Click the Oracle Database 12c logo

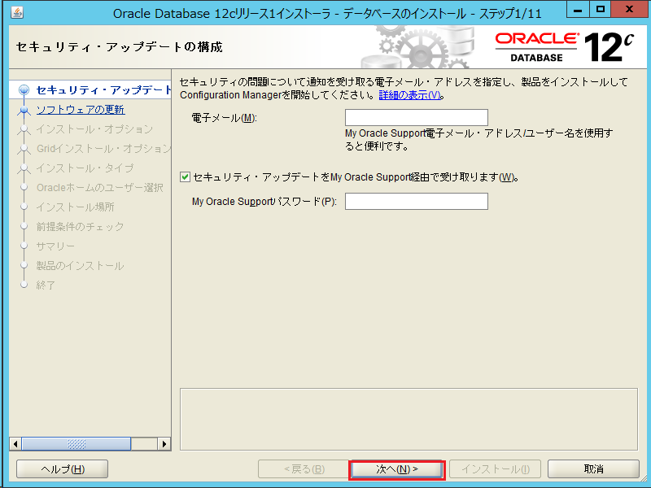click(565, 48)
